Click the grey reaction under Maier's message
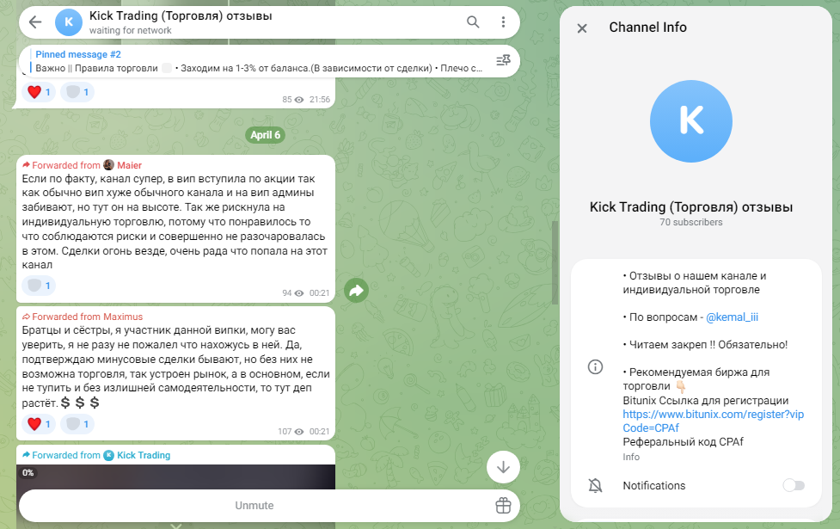 coord(39,285)
